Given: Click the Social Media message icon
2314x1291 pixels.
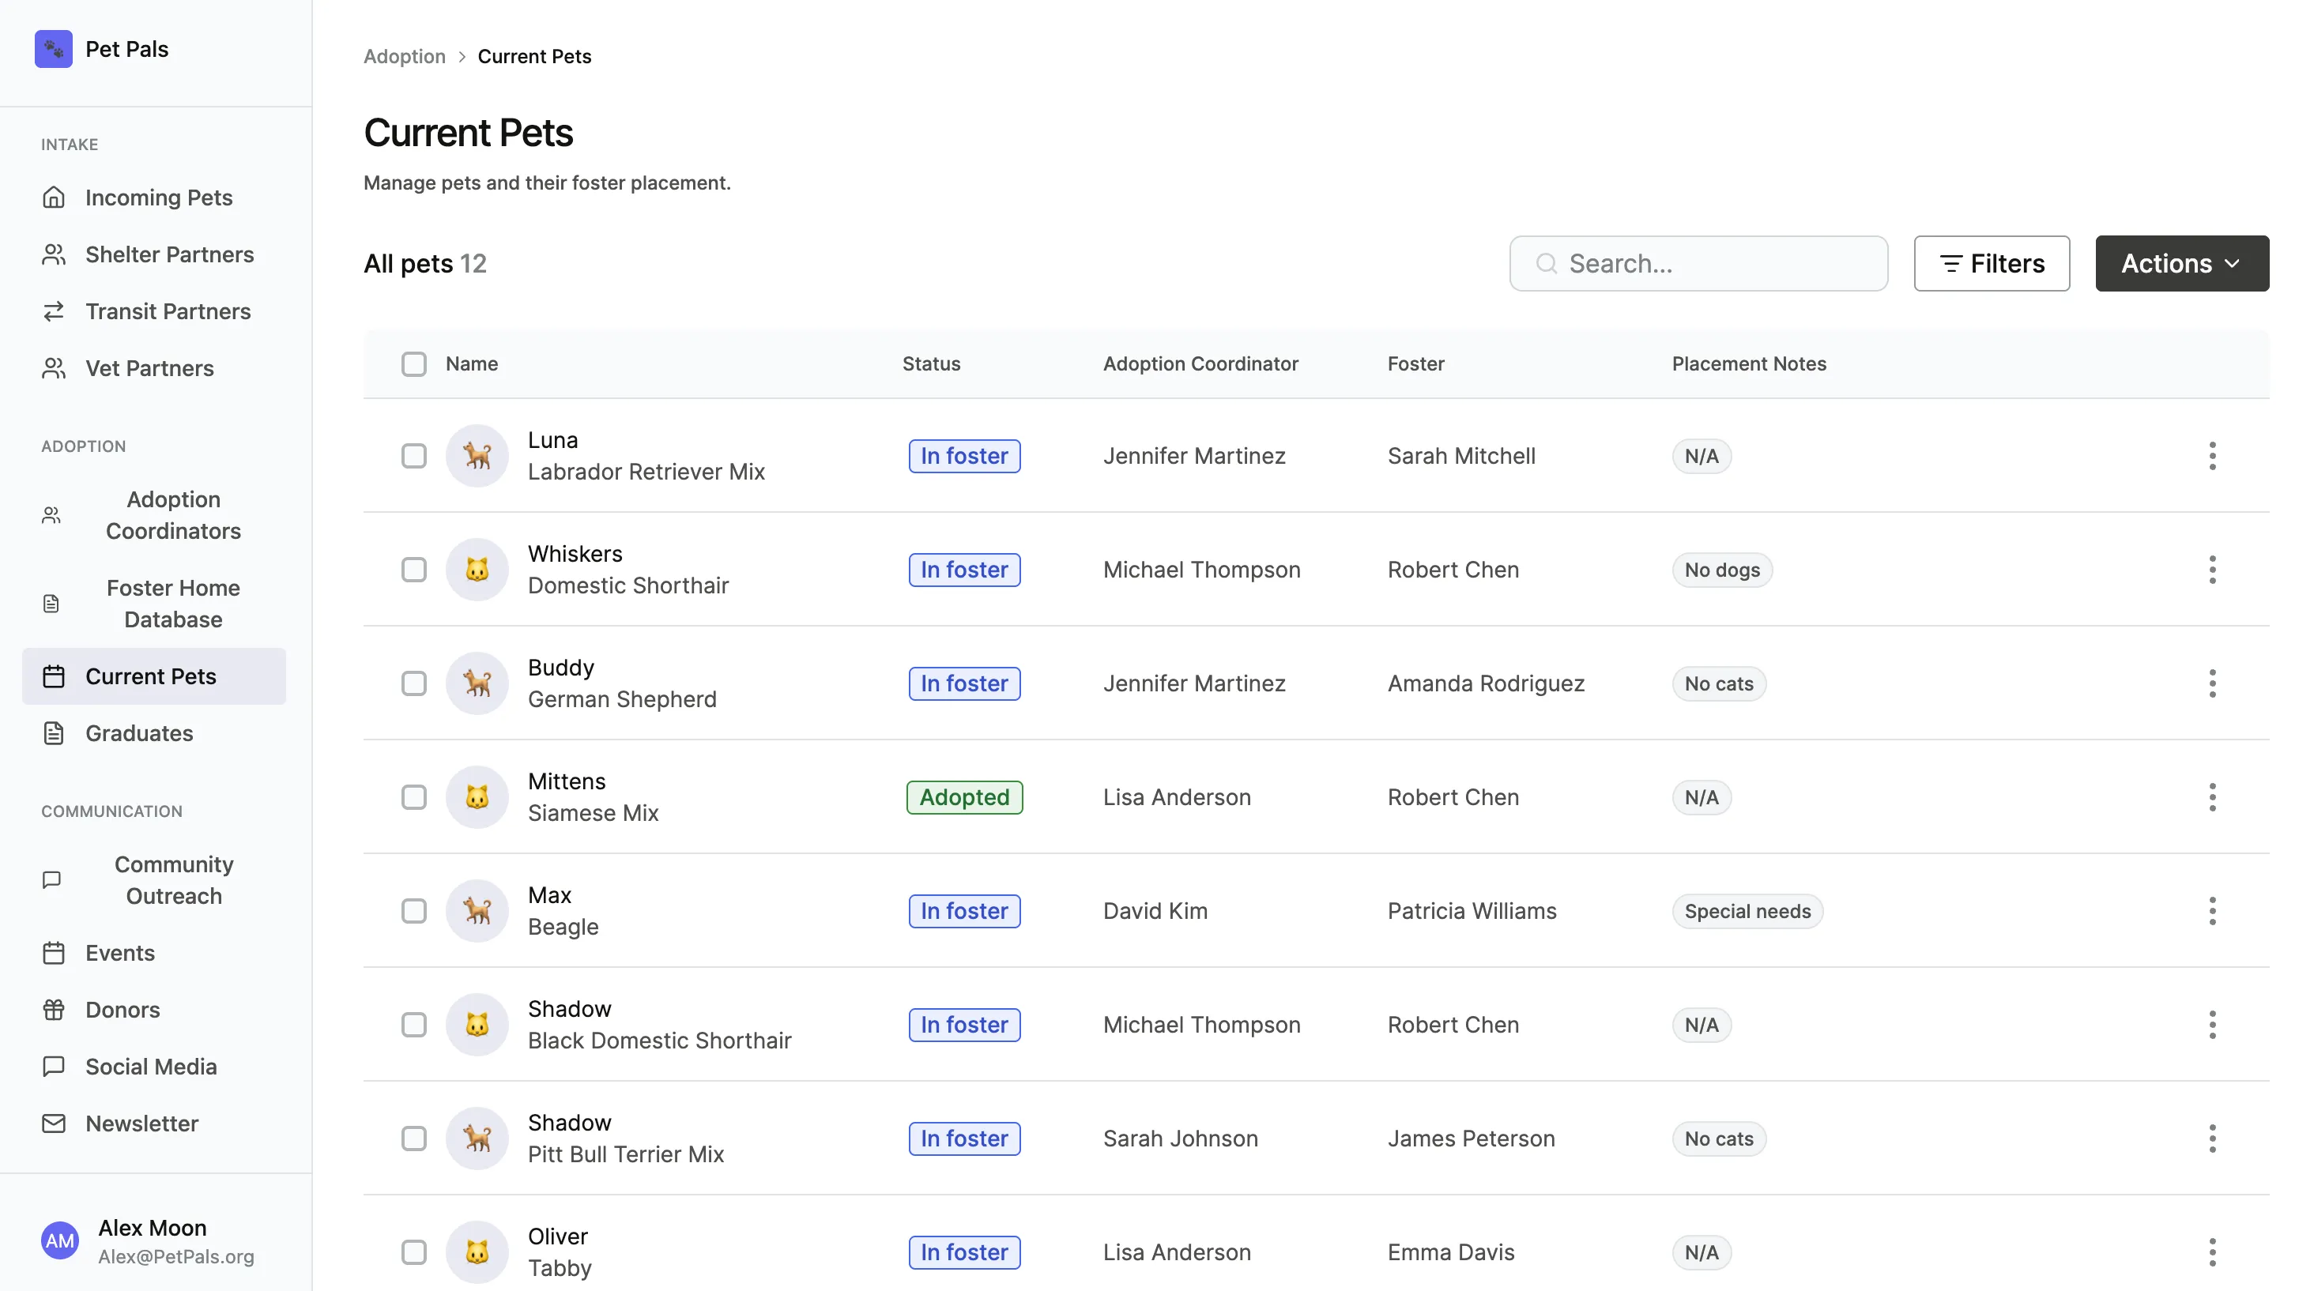Looking at the screenshot, I should [x=54, y=1067].
